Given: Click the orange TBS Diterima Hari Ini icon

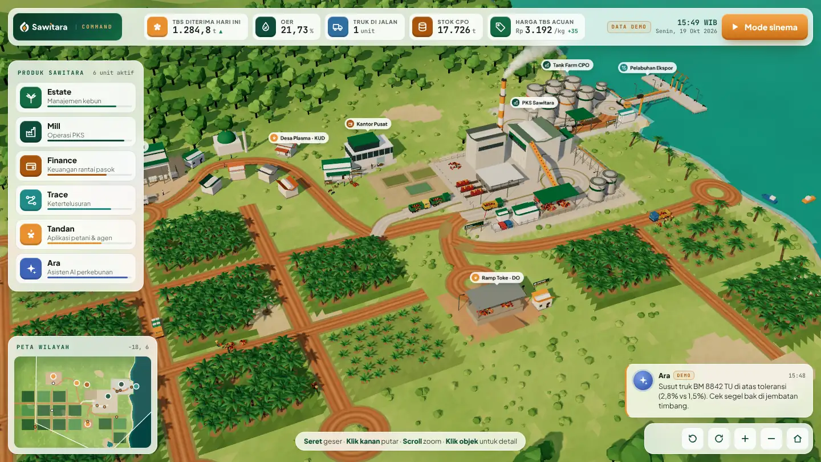Looking at the screenshot, I should coord(157,27).
